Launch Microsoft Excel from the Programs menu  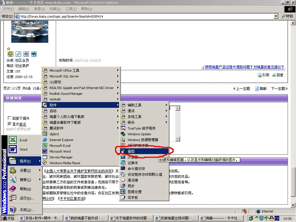(81, 146)
